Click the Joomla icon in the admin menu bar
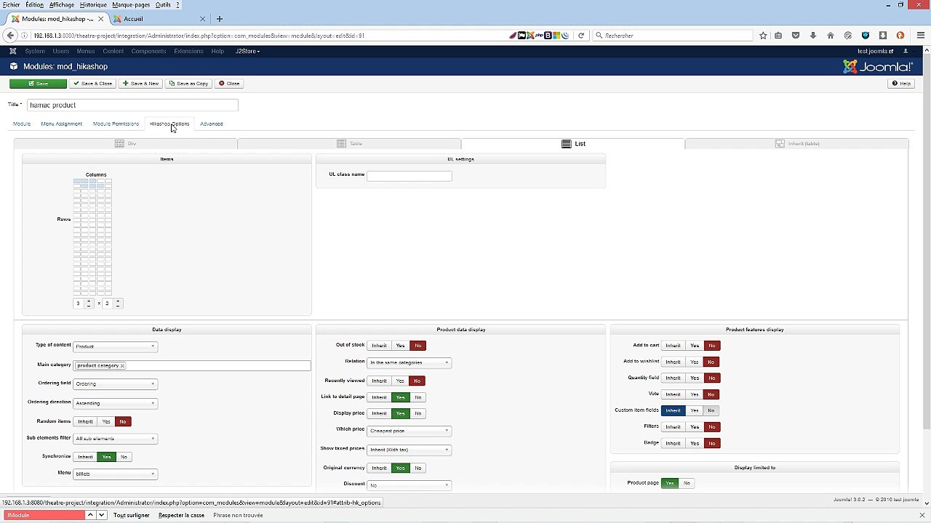Image resolution: width=931 pixels, height=523 pixels. (13, 51)
